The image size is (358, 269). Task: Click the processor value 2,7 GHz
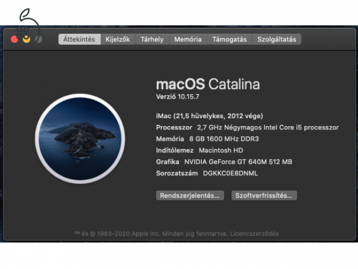coord(268,127)
